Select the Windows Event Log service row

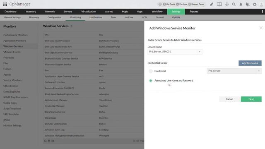[94, 130]
